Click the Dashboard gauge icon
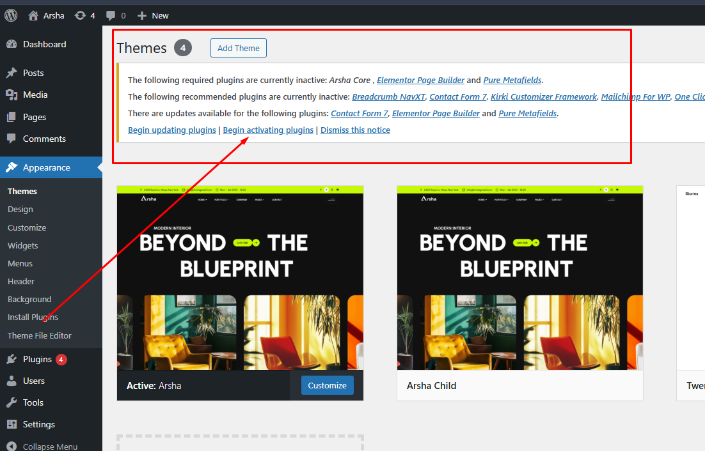Viewport: 705px width, 451px height. click(12, 44)
